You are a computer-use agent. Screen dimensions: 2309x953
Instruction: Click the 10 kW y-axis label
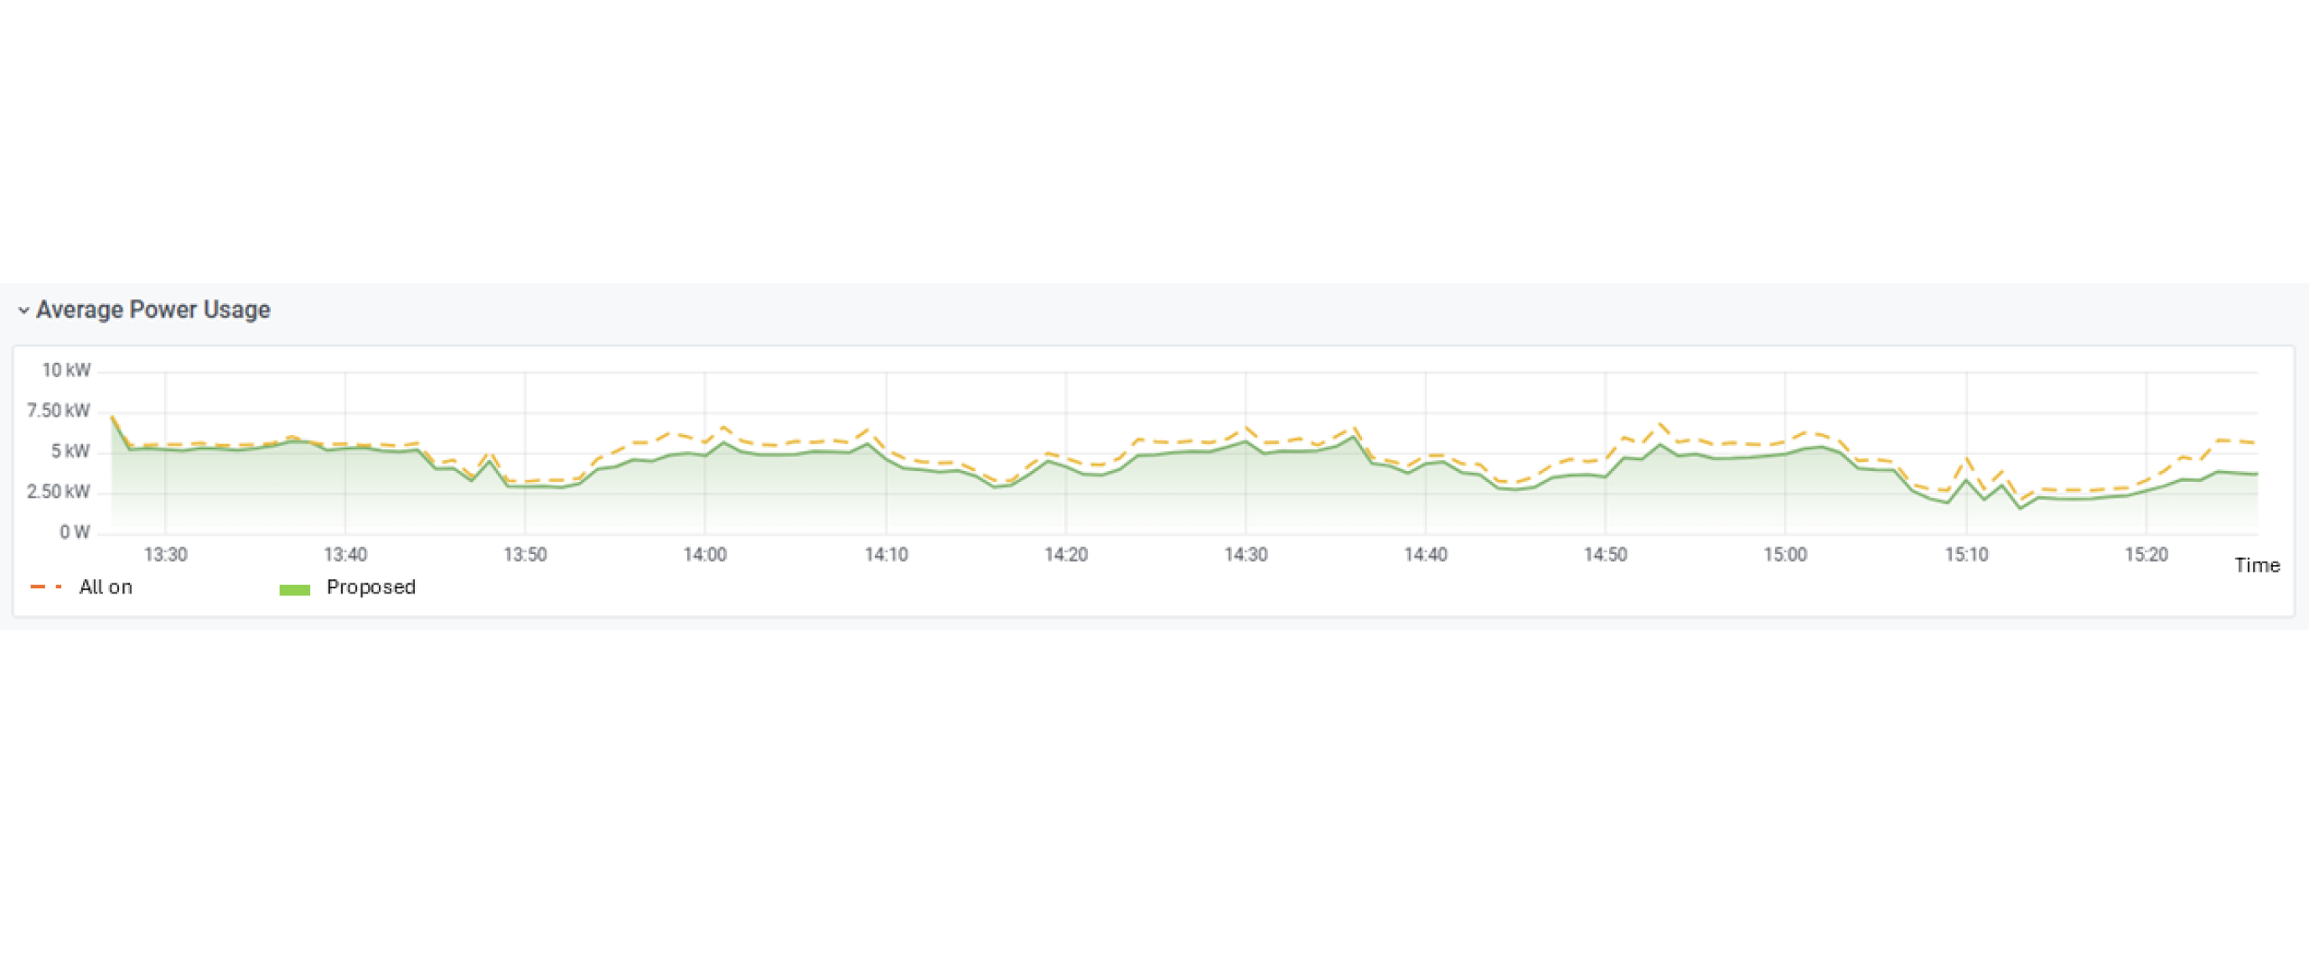coord(65,370)
